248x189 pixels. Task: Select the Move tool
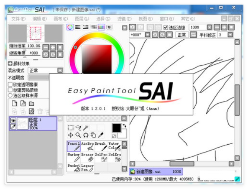[71, 135]
